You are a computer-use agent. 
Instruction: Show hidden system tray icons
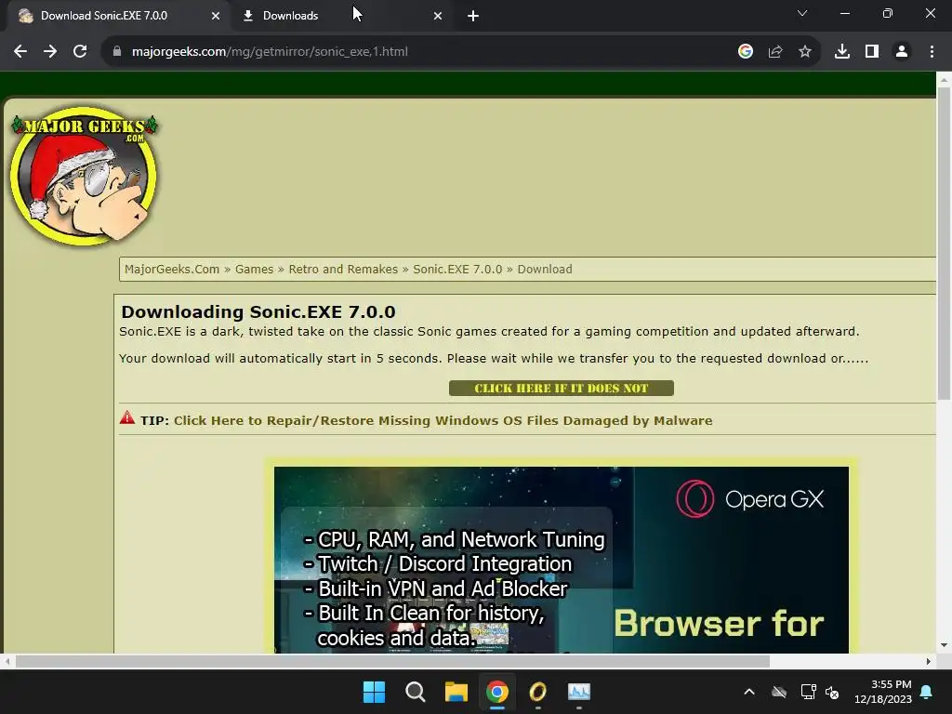tap(749, 692)
